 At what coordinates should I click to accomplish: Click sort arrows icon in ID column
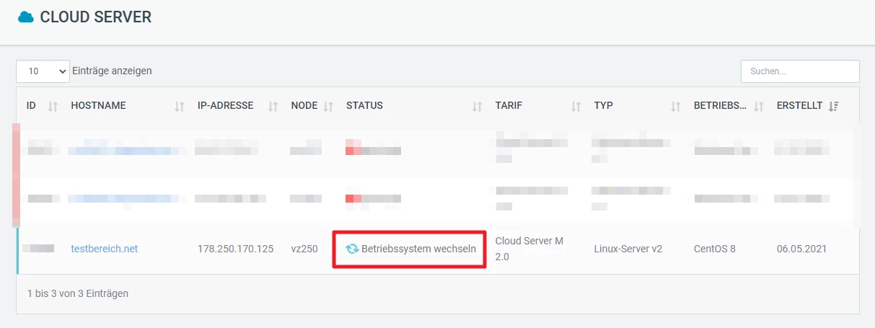click(x=52, y=106)
